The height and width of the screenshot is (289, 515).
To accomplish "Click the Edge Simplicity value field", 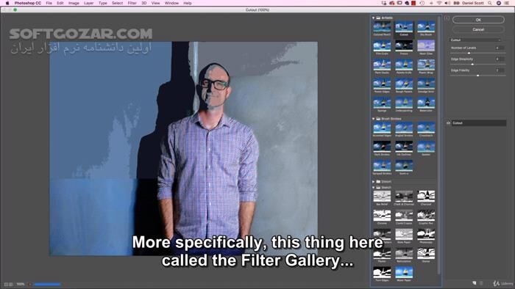I will pos(500,59).
